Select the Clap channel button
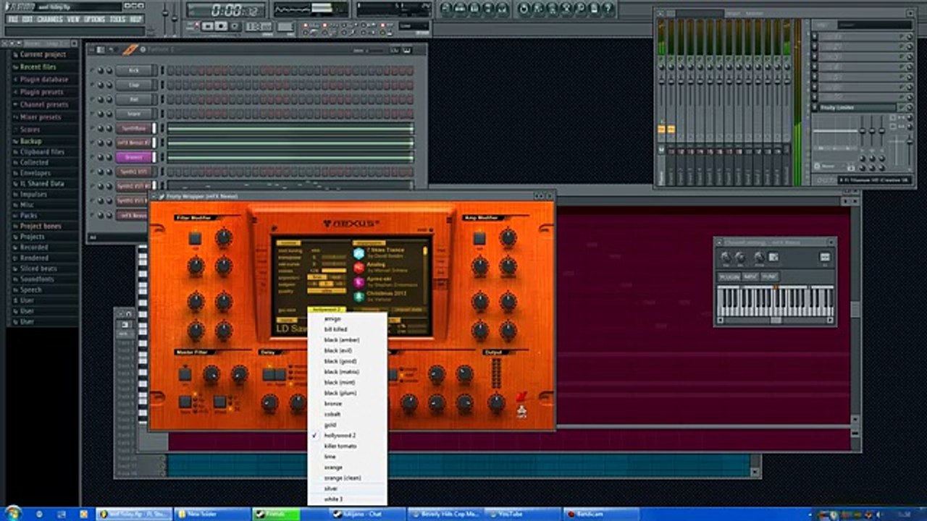This screenshot has height=521, width=927. (x=135, y=85)
